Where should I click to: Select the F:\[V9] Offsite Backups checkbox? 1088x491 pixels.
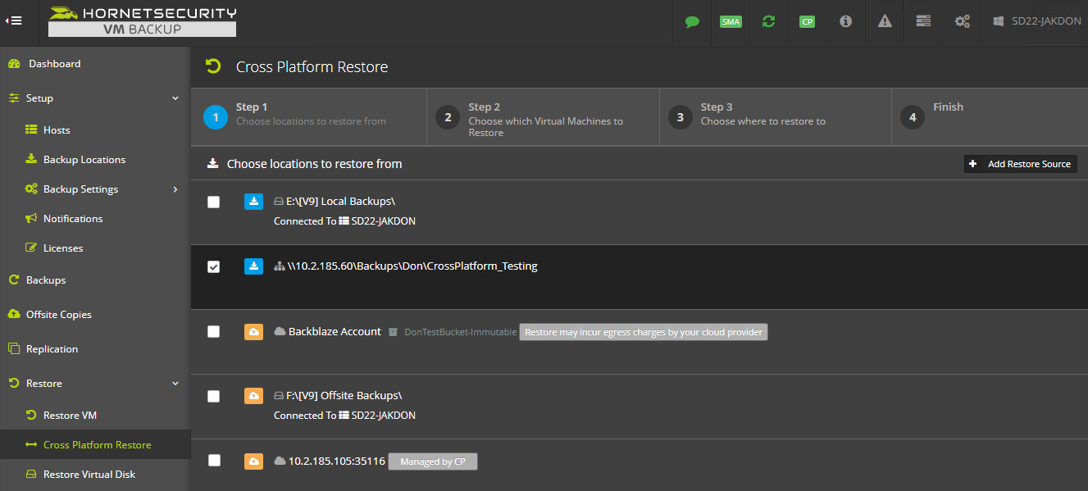[214, 396]
